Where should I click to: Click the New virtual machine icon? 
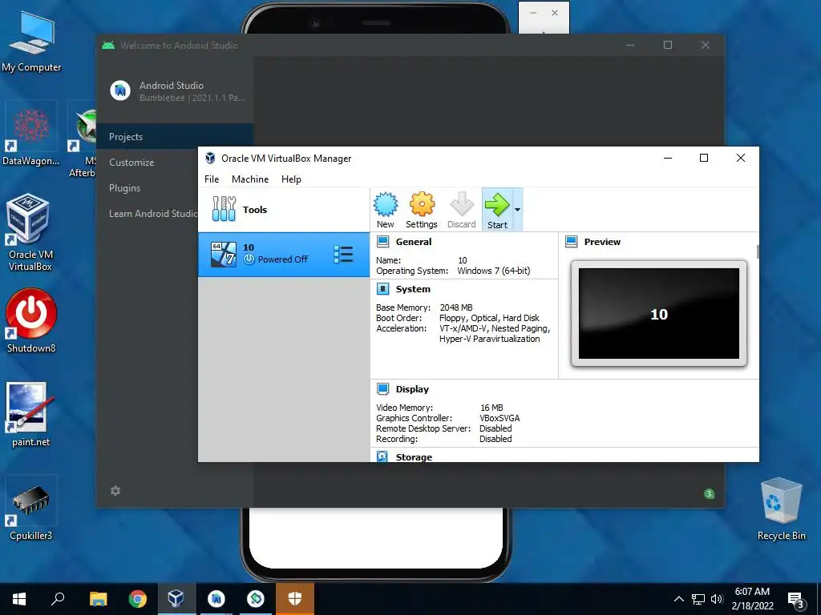(x=386, y=210)
